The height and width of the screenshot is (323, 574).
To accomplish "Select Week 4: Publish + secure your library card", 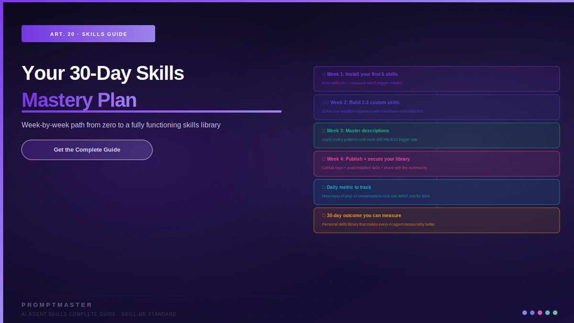I will 437,164.
